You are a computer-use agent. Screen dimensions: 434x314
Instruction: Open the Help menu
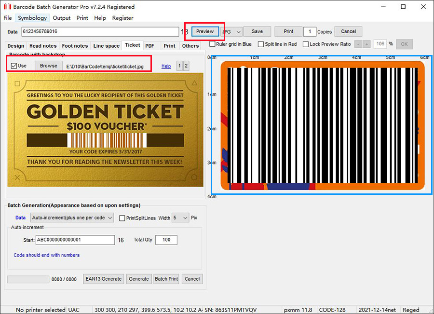point(100,18)
